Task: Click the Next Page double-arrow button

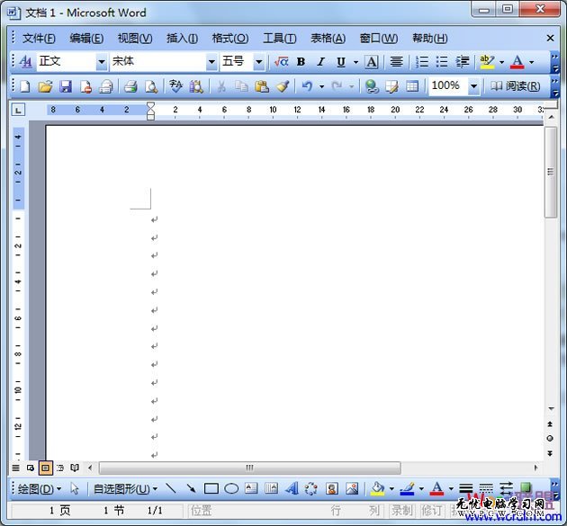Action: (550, 453)
